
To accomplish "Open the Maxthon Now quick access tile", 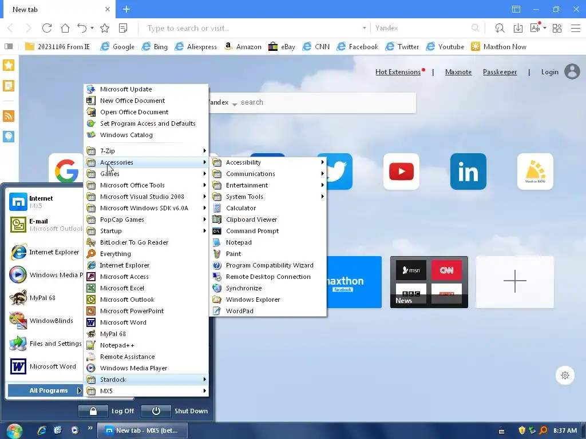I will [535, 171].
